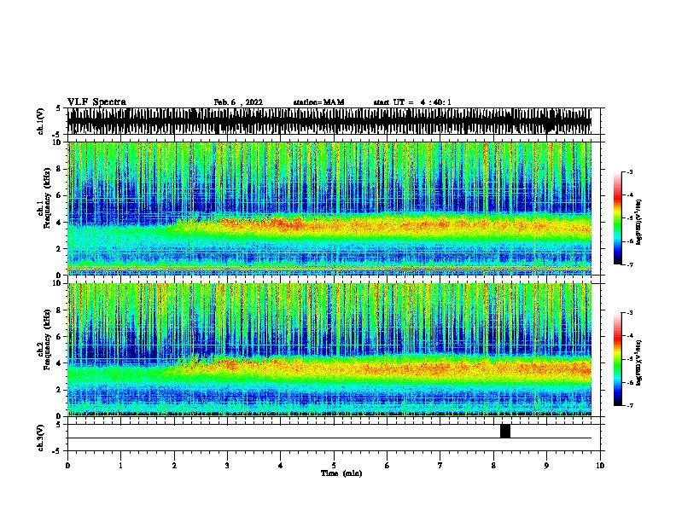Click the ch.1 color scale log(PSD) units label

[x=638, y=222]
